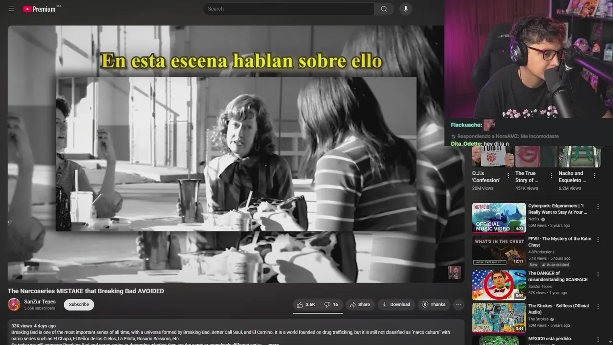Click Flackuache username in chat overlay
Image resolution: width=613 pixels, height=345 pixels.
point(466,125)
